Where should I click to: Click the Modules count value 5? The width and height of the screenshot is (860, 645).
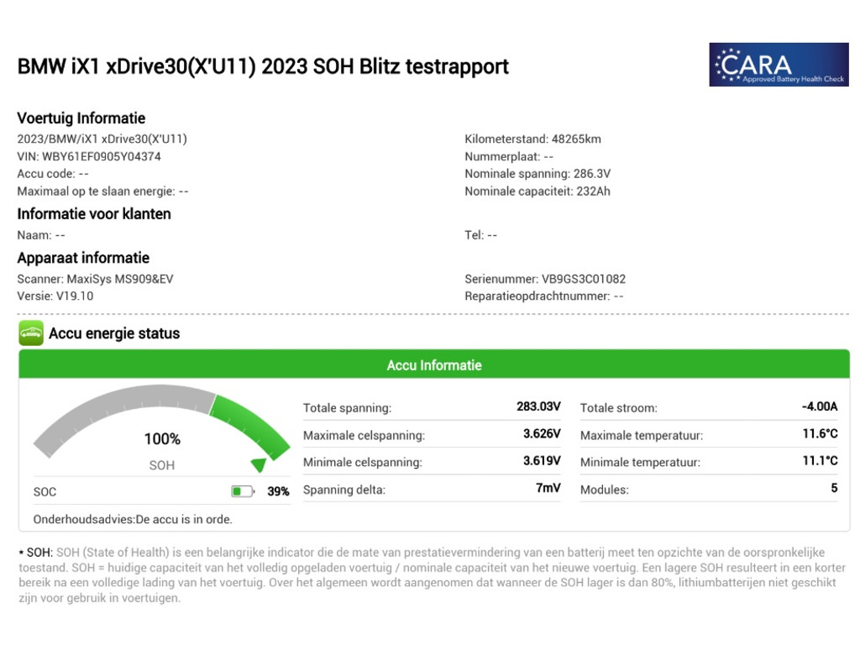click(x=834, y=489)
